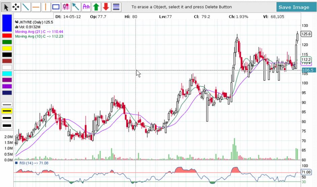This screenshot has width=317, height=187.
Task: Click the Moving Avg (10) legend label
Action: coord(39,37)
